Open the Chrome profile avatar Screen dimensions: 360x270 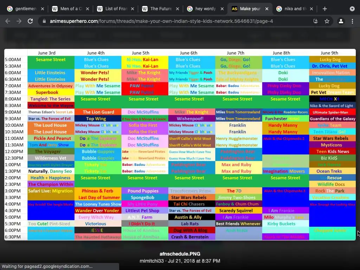[341, 21]
